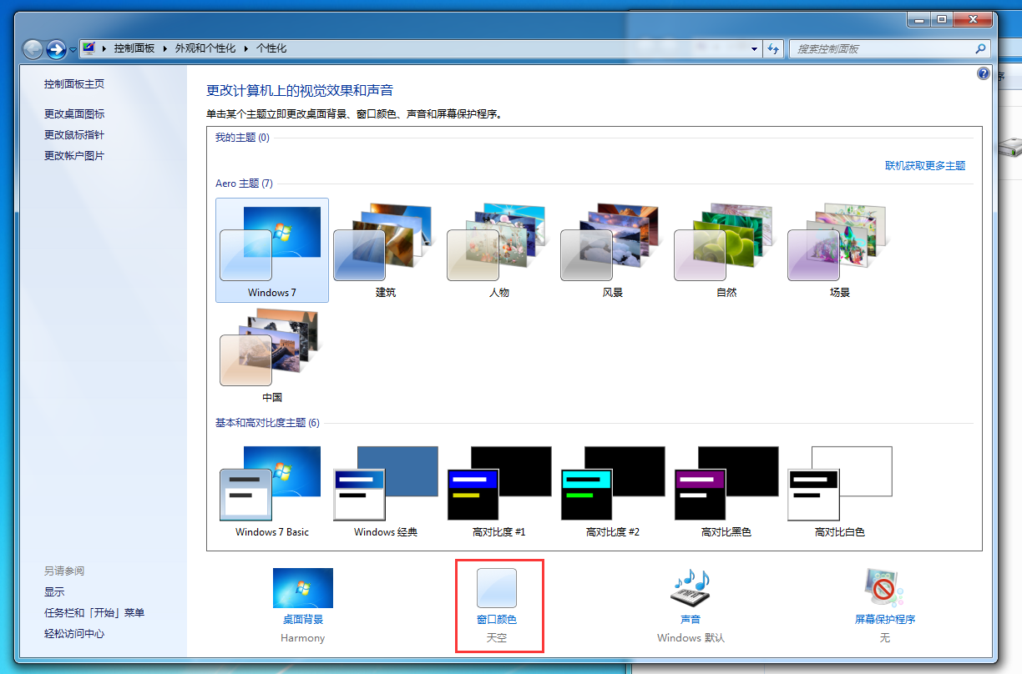Expand address bar history dropdown

pos(755,48)
